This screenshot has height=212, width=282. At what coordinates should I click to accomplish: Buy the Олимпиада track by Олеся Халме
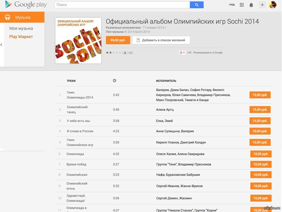[x=261, y=154]
